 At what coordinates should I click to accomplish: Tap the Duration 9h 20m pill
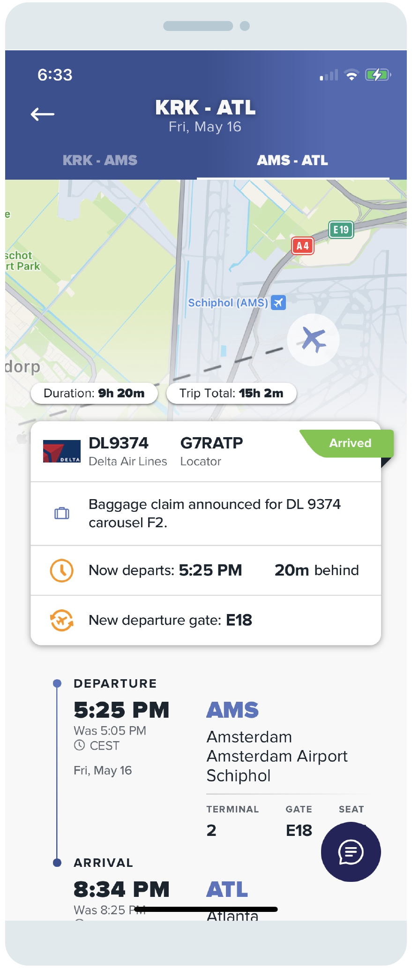point(94,393)
